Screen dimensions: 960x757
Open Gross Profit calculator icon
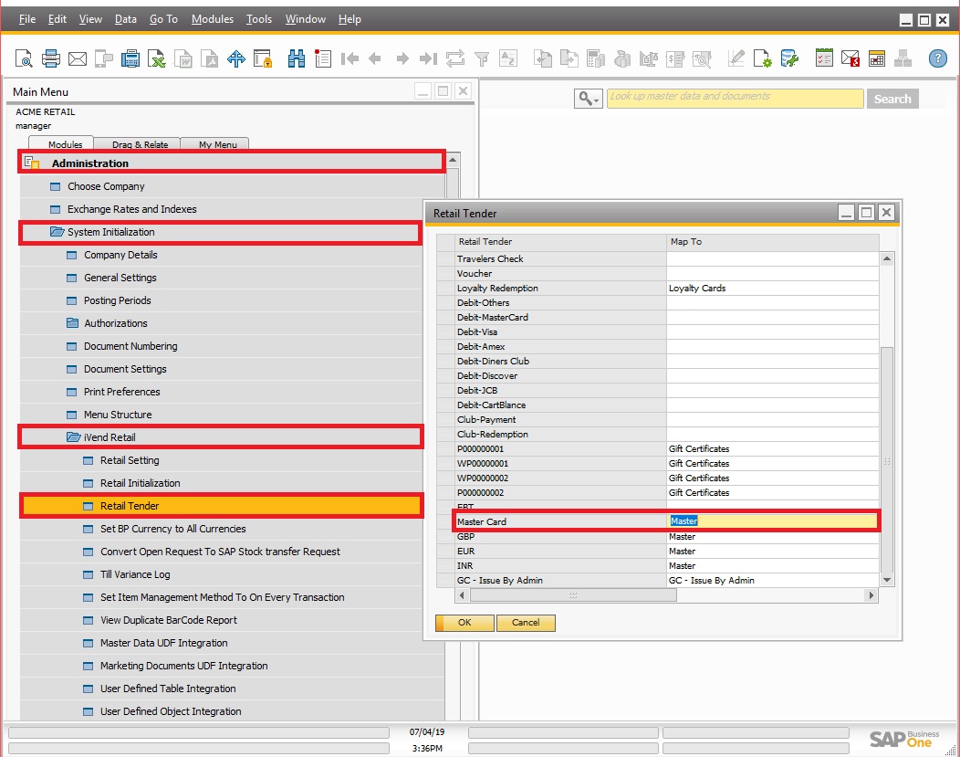(x=595, y=58)
